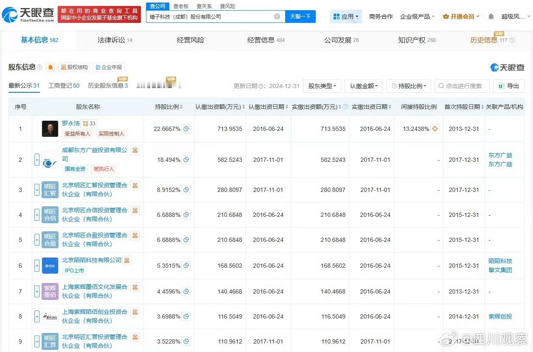533x352 pixels.
Task: Click equity structure icon beside 北京明匠汇智投资管理
Action: (135, 185)
